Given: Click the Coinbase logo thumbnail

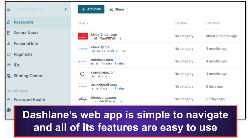Looking at the screenshot, I should pos(83,61).
